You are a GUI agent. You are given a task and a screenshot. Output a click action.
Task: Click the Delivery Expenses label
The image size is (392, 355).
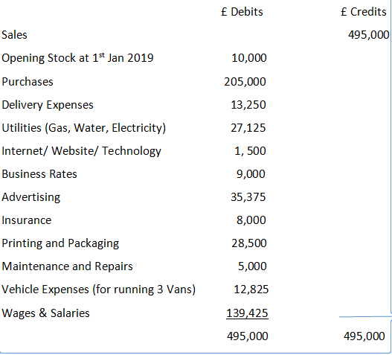[x=48, y=105]
